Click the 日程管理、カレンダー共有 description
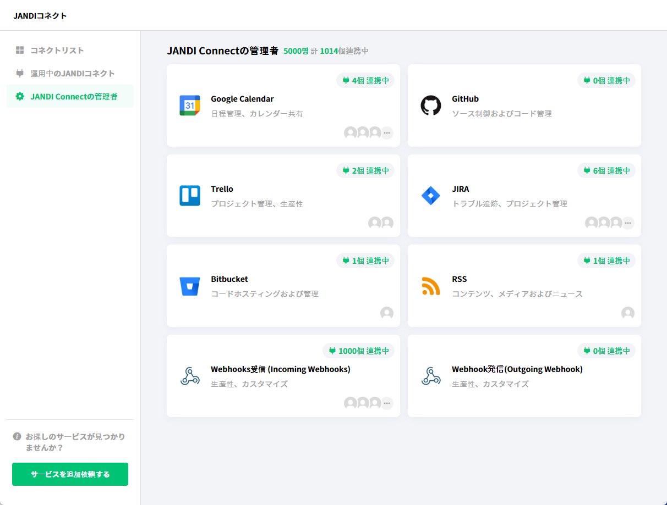Image resolution: width=667 pixels, height=505 pixels. click(257, 114)
